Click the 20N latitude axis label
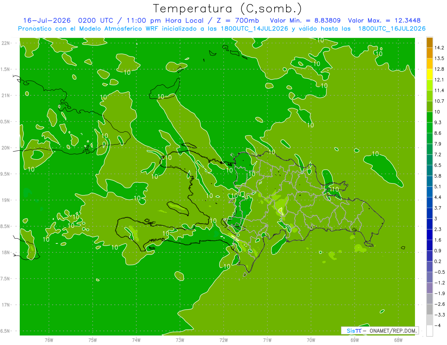Screen dimensions: 447x345 (x=6, y=148)
